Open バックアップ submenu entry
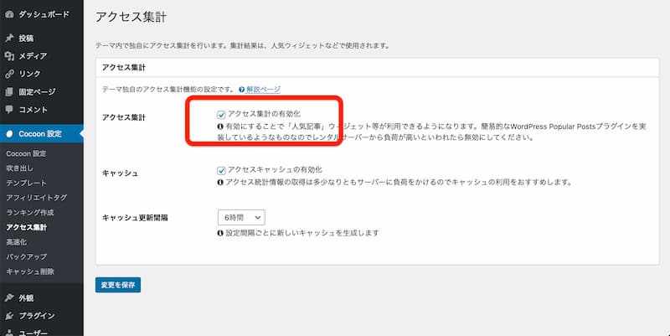The image size is (670, 336). tap(27, 257)
